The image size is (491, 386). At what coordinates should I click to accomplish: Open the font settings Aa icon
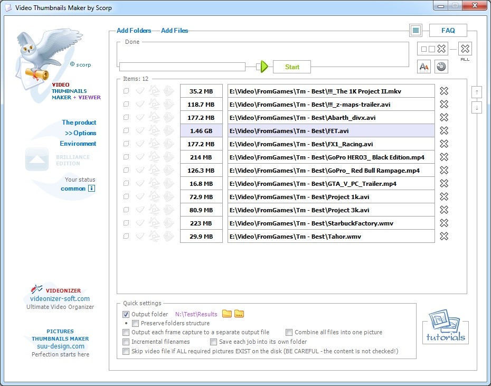pos(424,67)
